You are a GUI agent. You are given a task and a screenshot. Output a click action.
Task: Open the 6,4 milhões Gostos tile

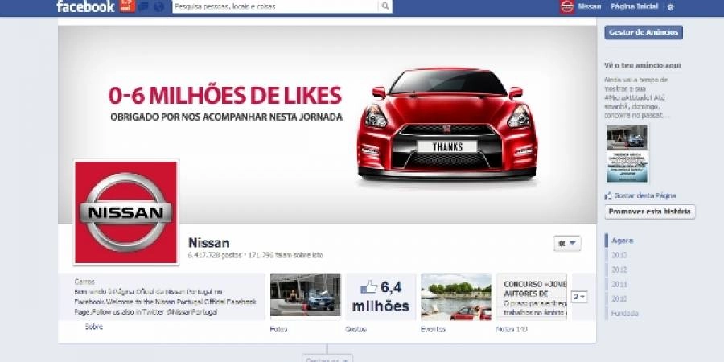tap(381, 296)
